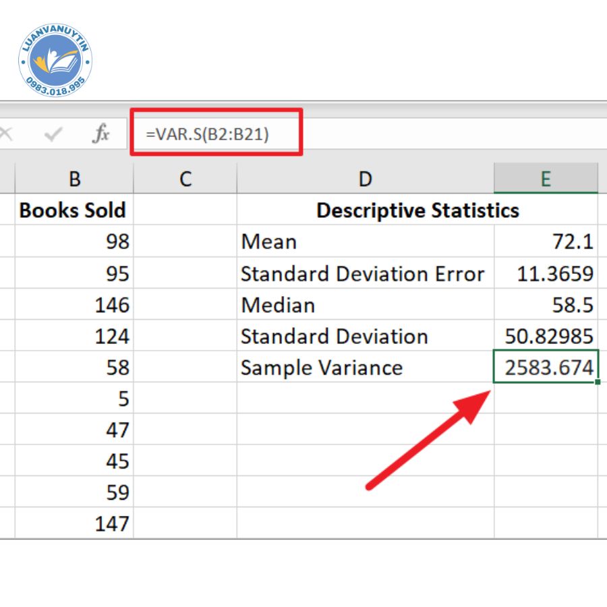Screen dimensions: 607x607
Task: Select column B header
Action: pyautogui.click(x=74, y=179)
